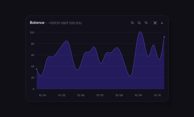Reset chart zoom with the circular-arrow magnifier
The image size is (194, 117).
(146, 23)
